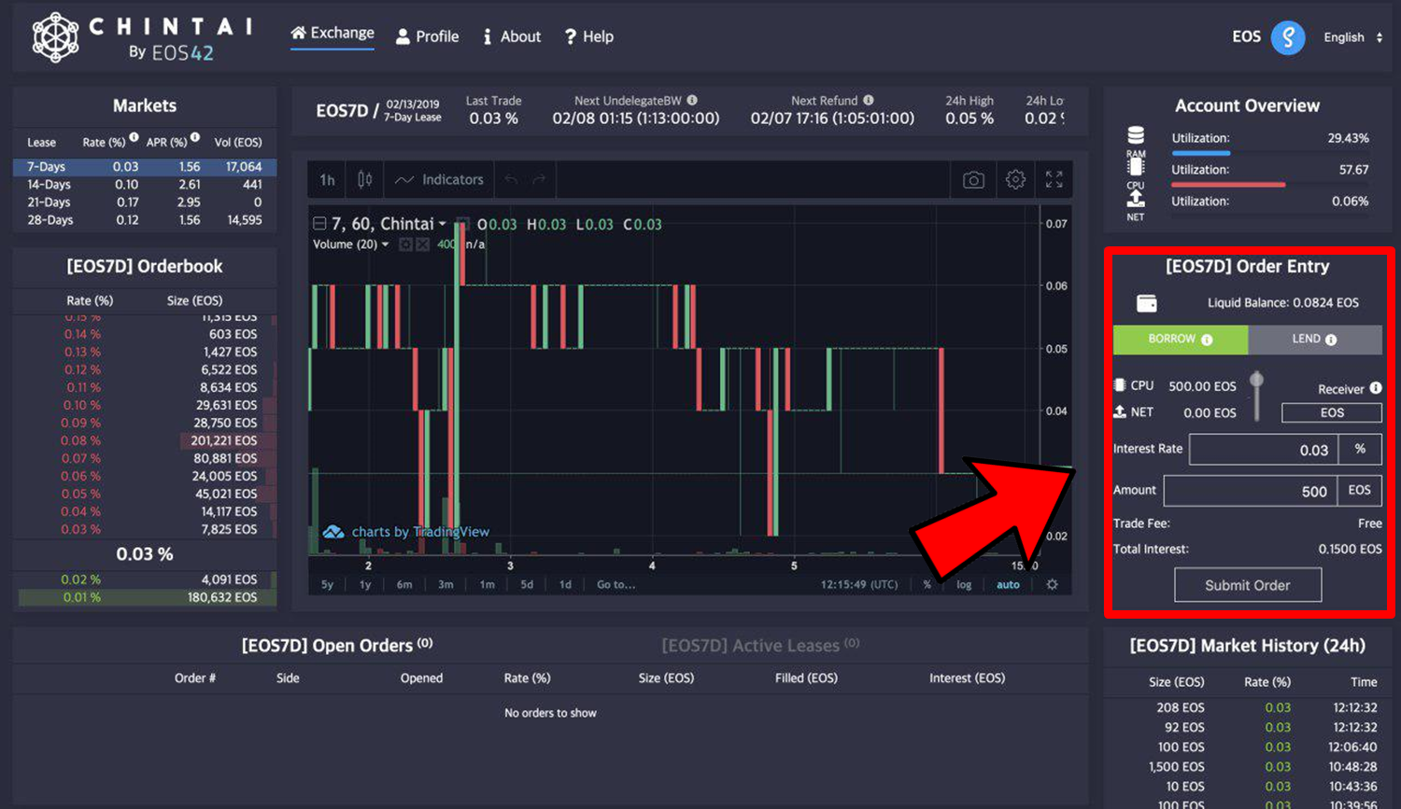Click the RAM icon in Account Overview
Viewport: 1401px width, 809px height.
(1136, 135)
